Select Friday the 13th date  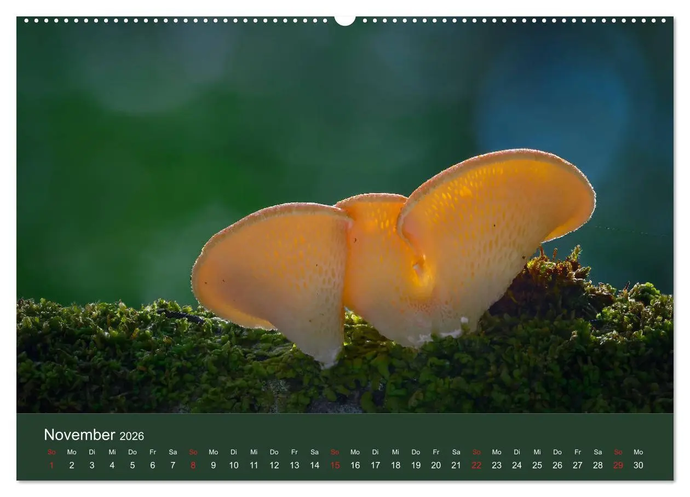(295, 465)
